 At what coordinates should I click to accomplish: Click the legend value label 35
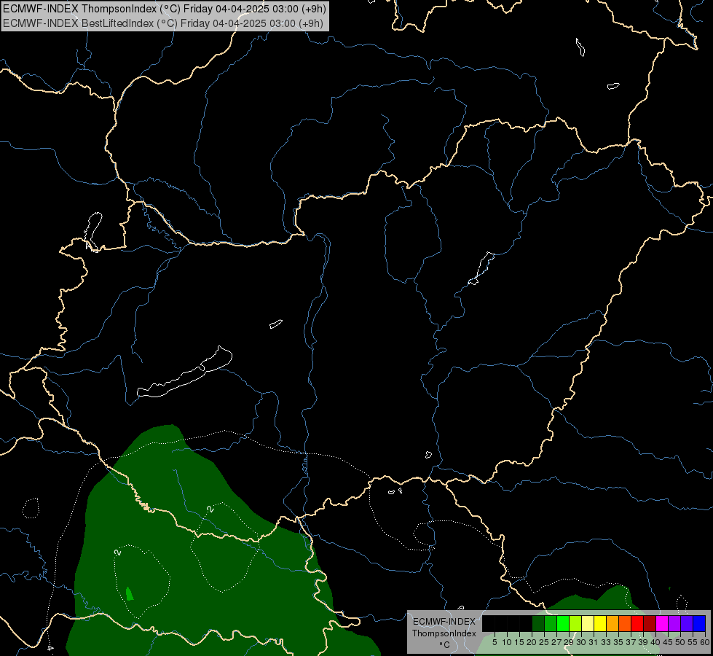pyautogui.click(x=618, y=642)
